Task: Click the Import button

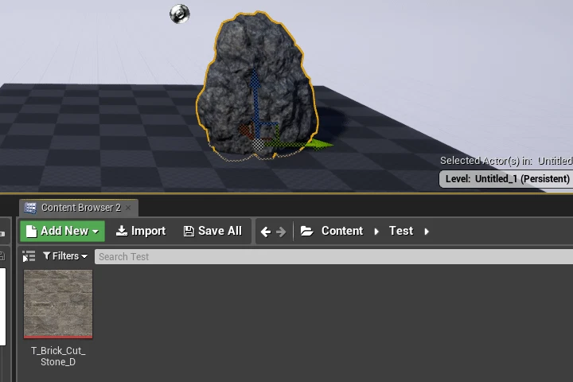Action: (141, 231)
